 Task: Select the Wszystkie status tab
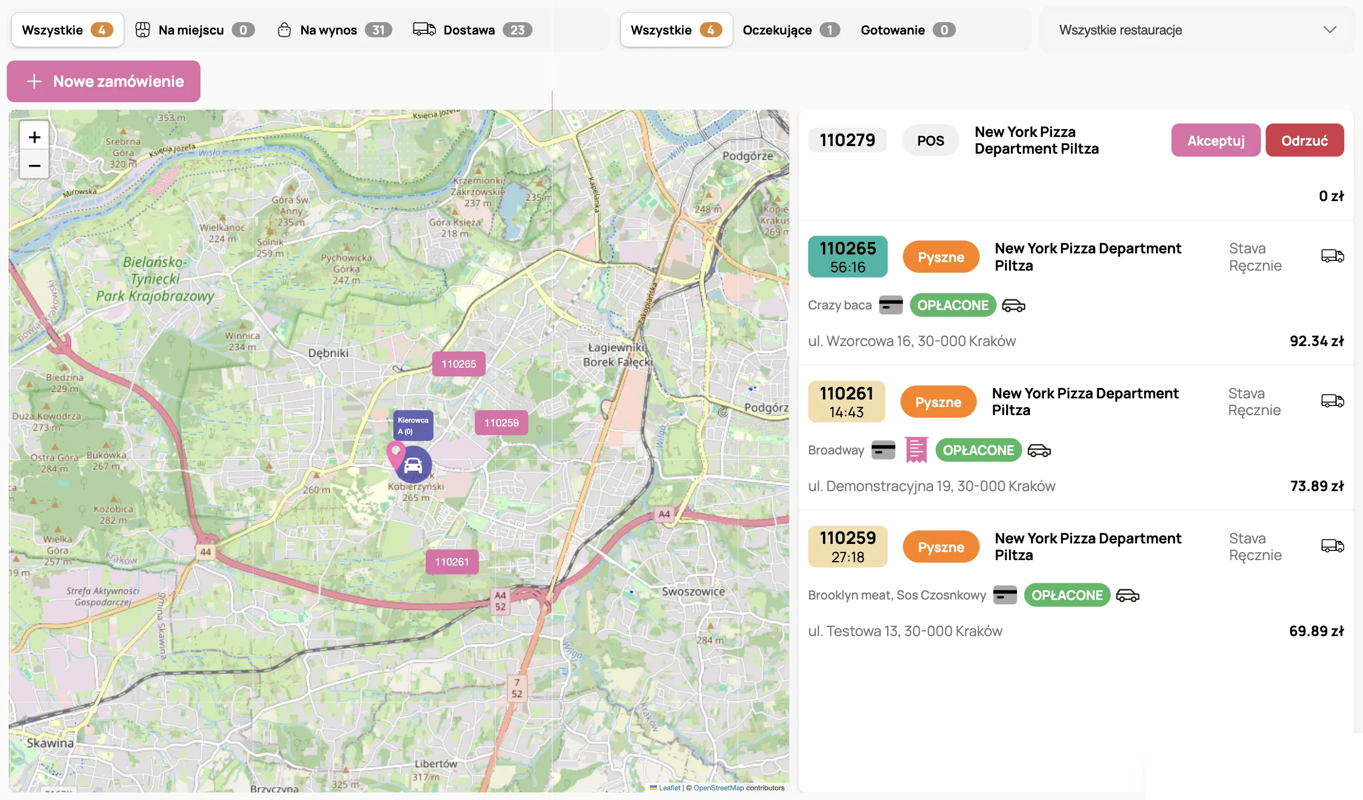(x=676, y=30)
